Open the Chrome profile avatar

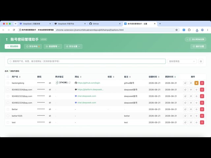coord(202,30)
